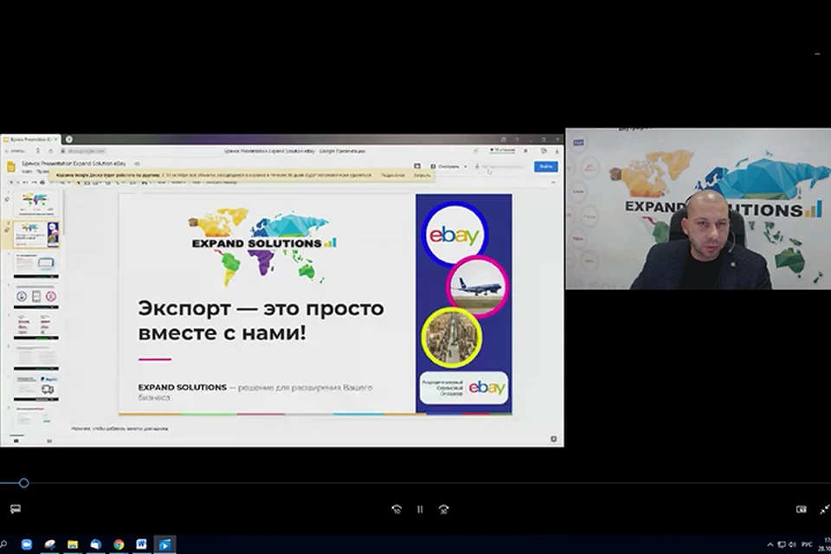Open Zoom from the taskbar
Viewport: 831px width, 554px height.
point(27,544)
